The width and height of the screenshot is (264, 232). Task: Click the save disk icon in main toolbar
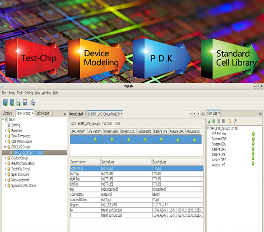(25, 102)
